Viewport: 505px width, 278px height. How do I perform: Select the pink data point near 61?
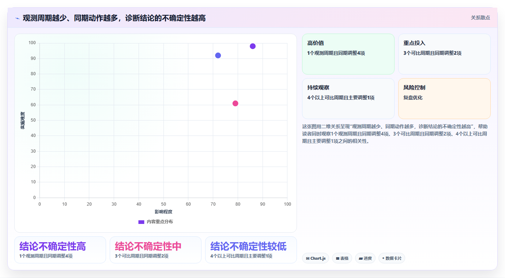pyautogui.click(x=235, y=103)
